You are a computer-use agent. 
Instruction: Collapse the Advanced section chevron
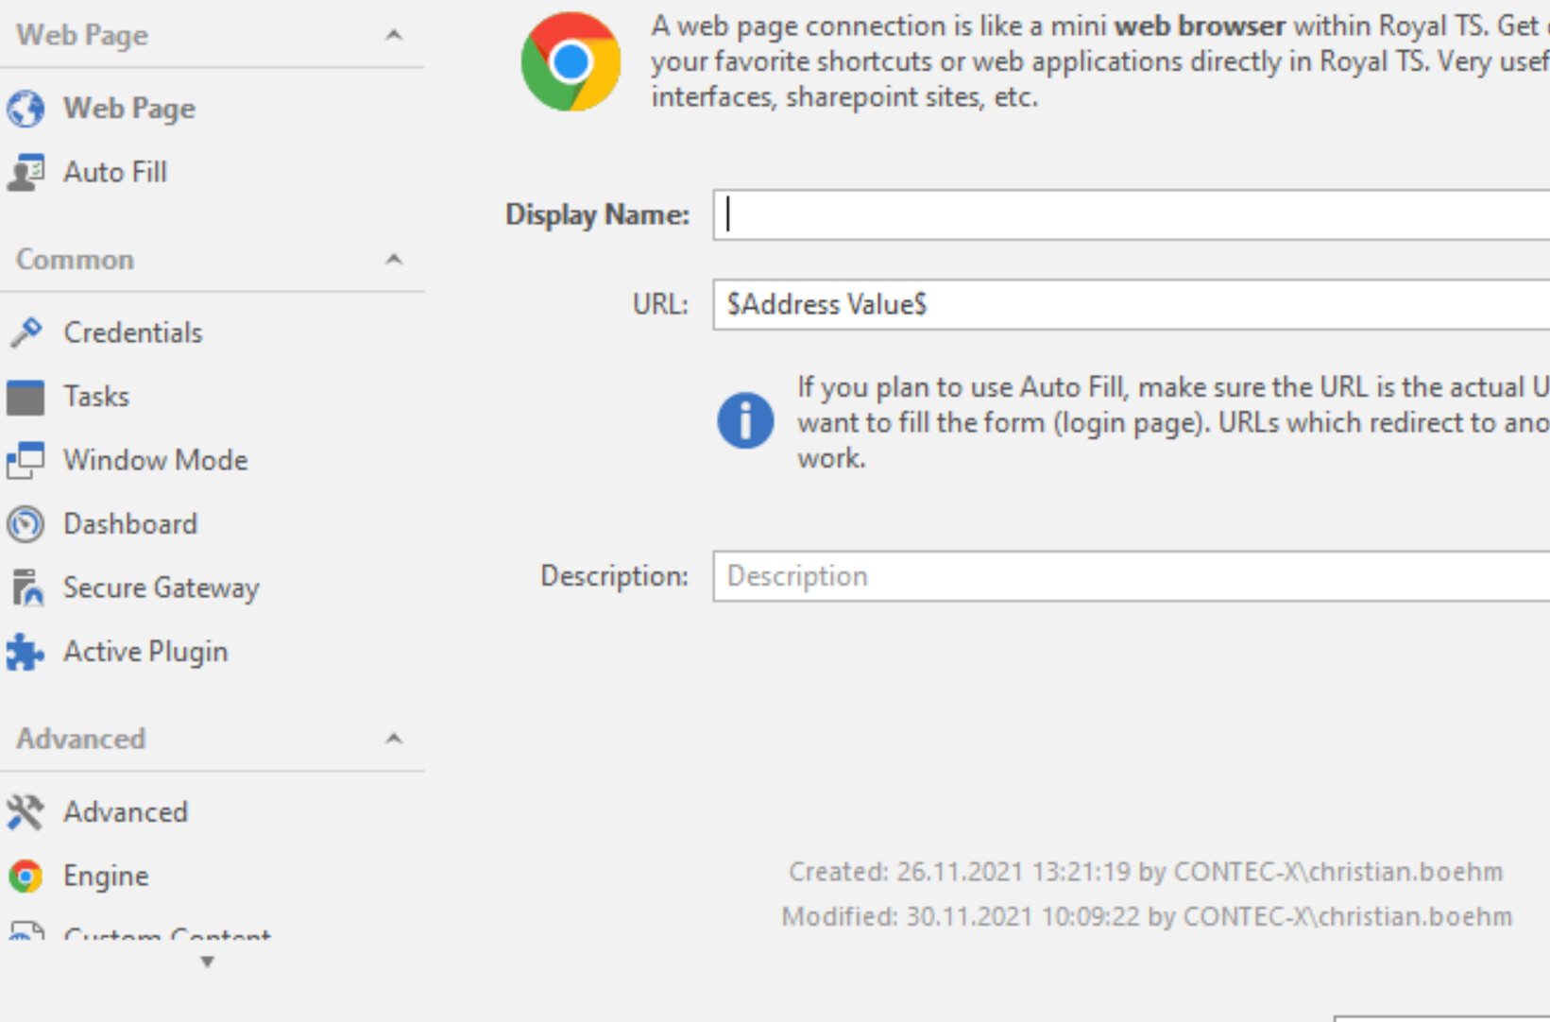click(x=394, y=738)
